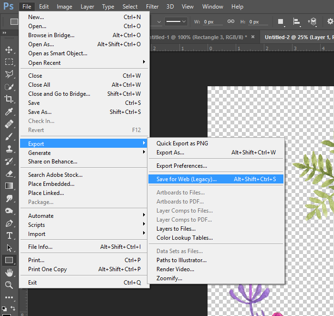Select the Brush tool
334x316 pixels.
9,136
